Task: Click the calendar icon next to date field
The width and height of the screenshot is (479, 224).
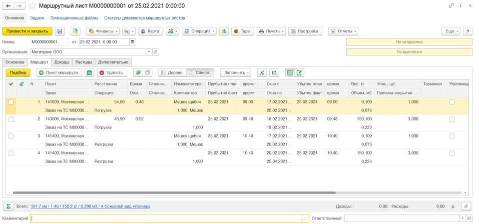Action: [133, 42]
